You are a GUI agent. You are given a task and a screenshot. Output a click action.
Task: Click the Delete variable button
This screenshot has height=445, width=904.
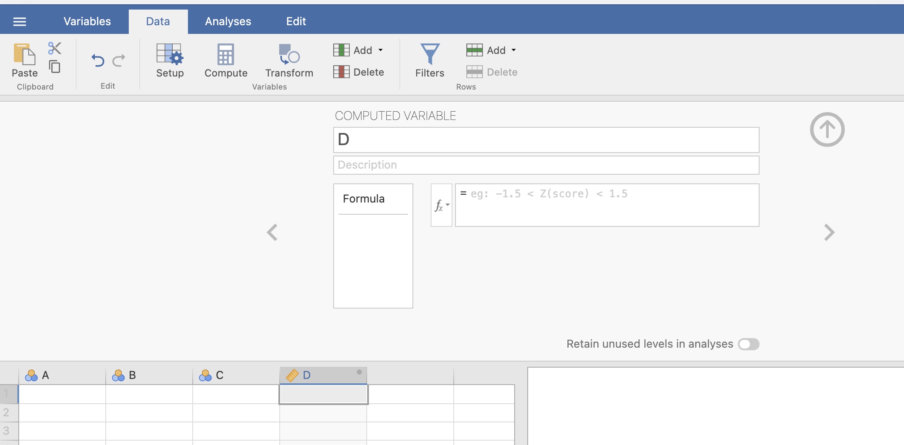point(359,72)
